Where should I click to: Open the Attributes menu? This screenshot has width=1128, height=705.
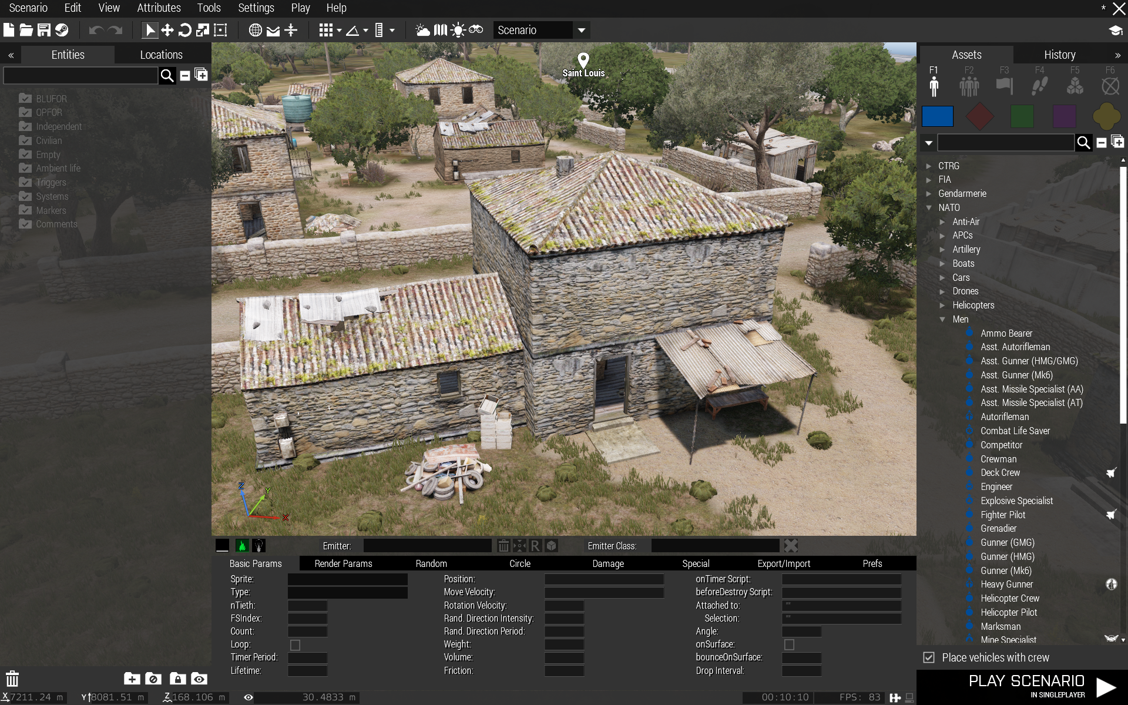pos(159,8)
